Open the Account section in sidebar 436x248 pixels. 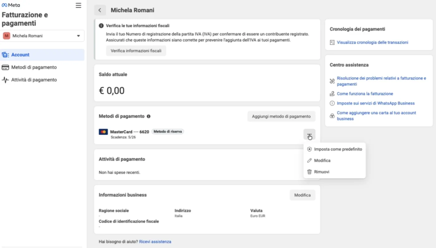[42, 55]
